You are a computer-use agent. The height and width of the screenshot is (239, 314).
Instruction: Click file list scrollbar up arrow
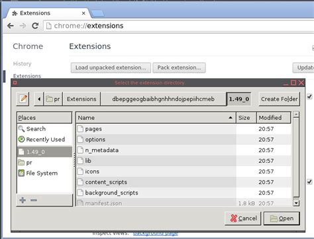[296, 115]
